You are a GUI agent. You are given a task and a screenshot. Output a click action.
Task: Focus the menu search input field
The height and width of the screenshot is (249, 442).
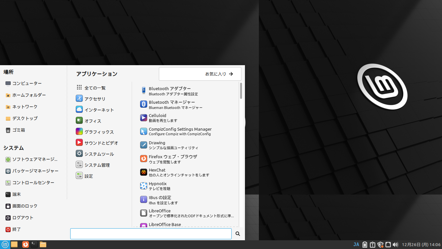click(151, 234)
